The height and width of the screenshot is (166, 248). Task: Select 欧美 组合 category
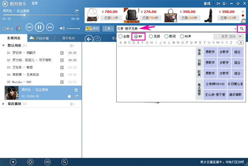pos(237,74)
